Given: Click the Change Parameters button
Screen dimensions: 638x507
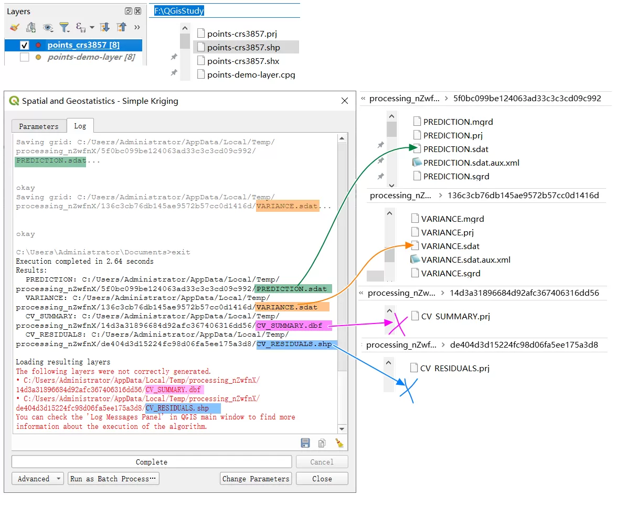Looking at the screenshot, I should click(x=256, y=479).
